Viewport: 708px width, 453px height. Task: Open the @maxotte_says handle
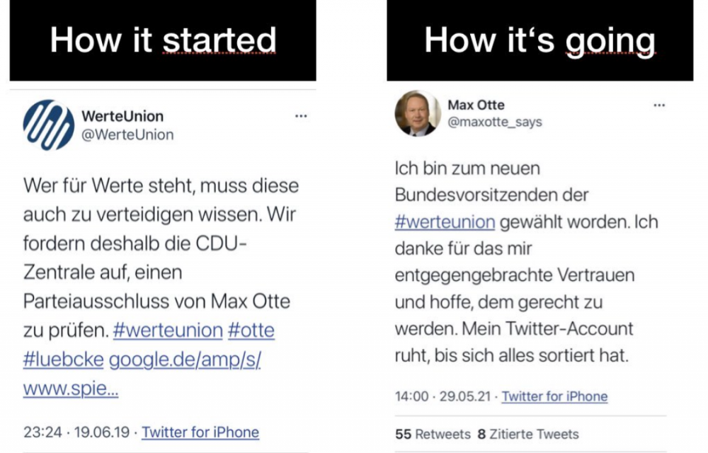494,122
